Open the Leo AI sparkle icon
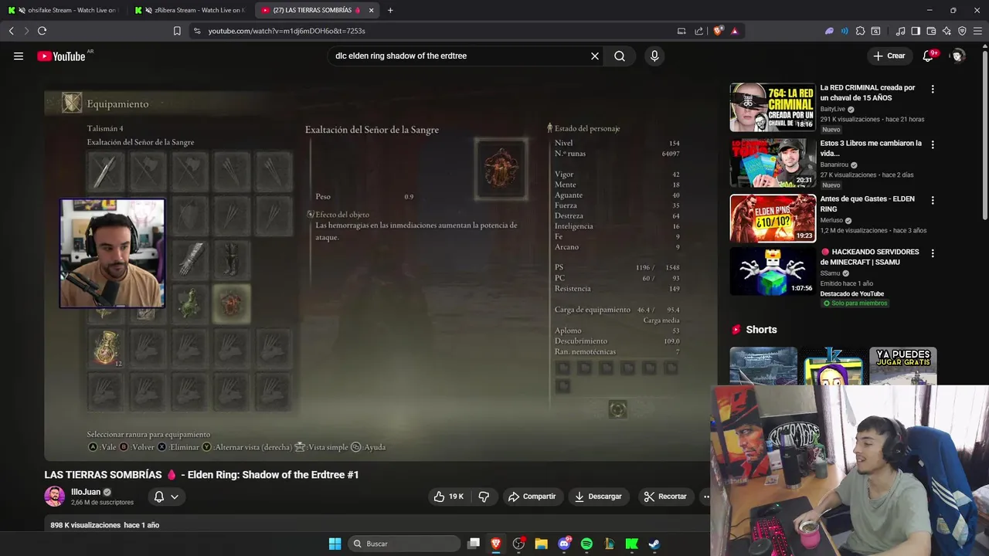989x556 pixels. click(x=947, y=31)
